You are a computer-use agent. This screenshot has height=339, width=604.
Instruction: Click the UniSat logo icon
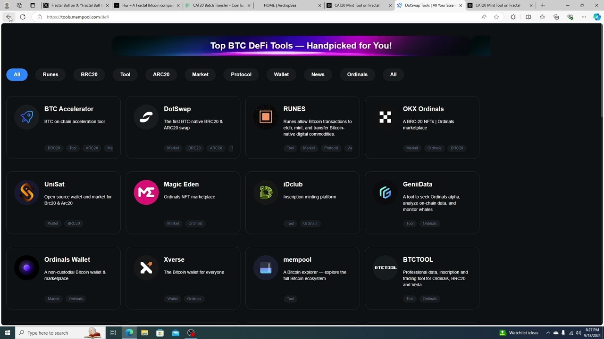click(x=27, y=193)
